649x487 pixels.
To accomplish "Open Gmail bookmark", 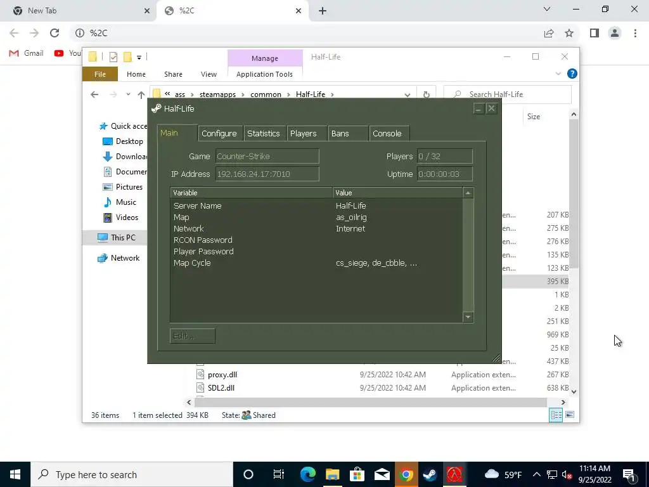I will [x=27, y=53].
